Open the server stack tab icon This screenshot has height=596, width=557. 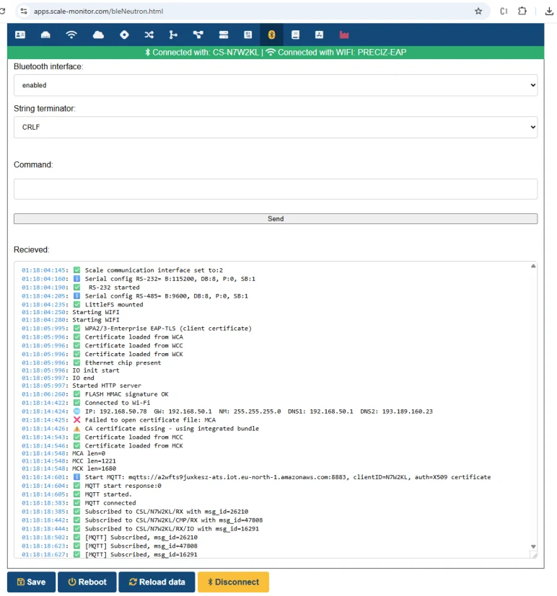tap(224, 35)
